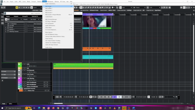Click the automation mode icon beside Touch

(32, 7)
